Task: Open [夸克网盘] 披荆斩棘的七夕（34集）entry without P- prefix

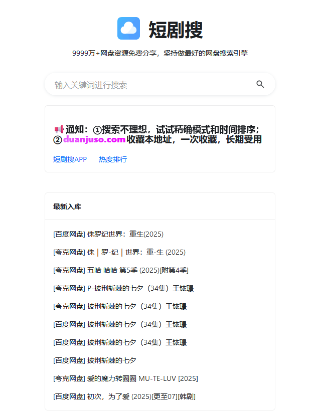Action: (x=120, y=306)
